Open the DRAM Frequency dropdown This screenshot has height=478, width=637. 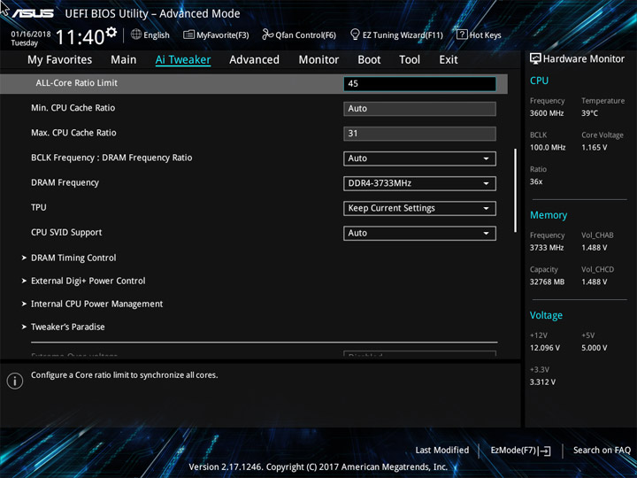(419, 183)
